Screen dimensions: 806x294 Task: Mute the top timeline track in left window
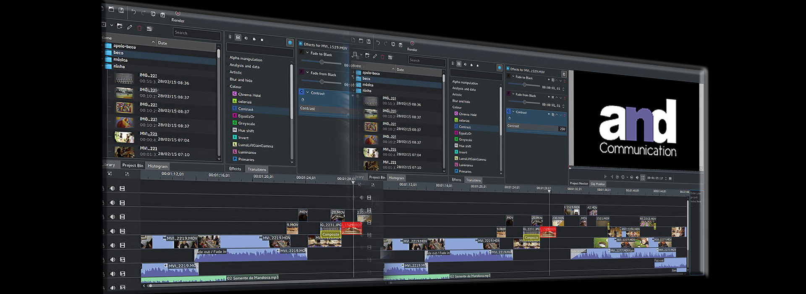click(x=112, y=188)
